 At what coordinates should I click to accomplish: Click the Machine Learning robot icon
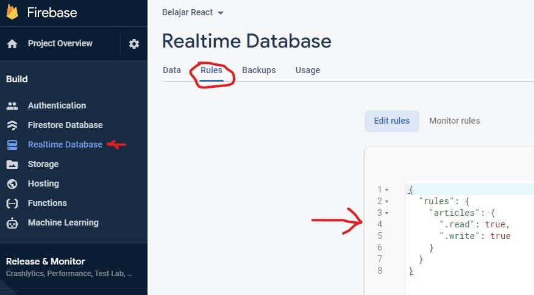12,223
